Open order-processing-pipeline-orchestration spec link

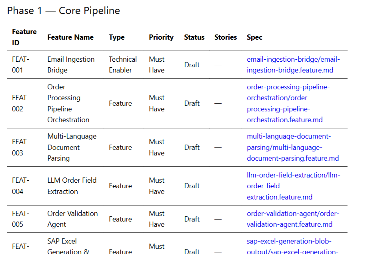(288, 103)
